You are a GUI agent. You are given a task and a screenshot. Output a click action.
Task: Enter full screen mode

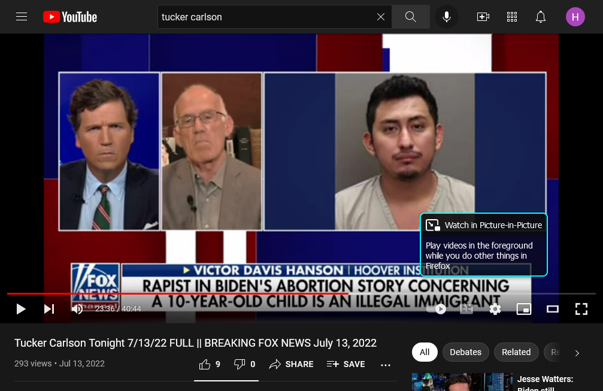[581, 309]
